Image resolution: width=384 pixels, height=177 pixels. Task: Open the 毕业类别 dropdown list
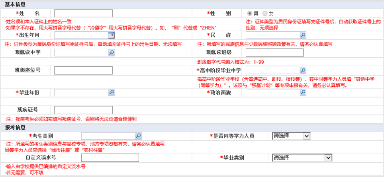click(302, 158)
